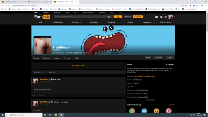This screenshot has width=208, height=117.
Task: Expand the Community menu dropdown
Action: coord(148,22)
